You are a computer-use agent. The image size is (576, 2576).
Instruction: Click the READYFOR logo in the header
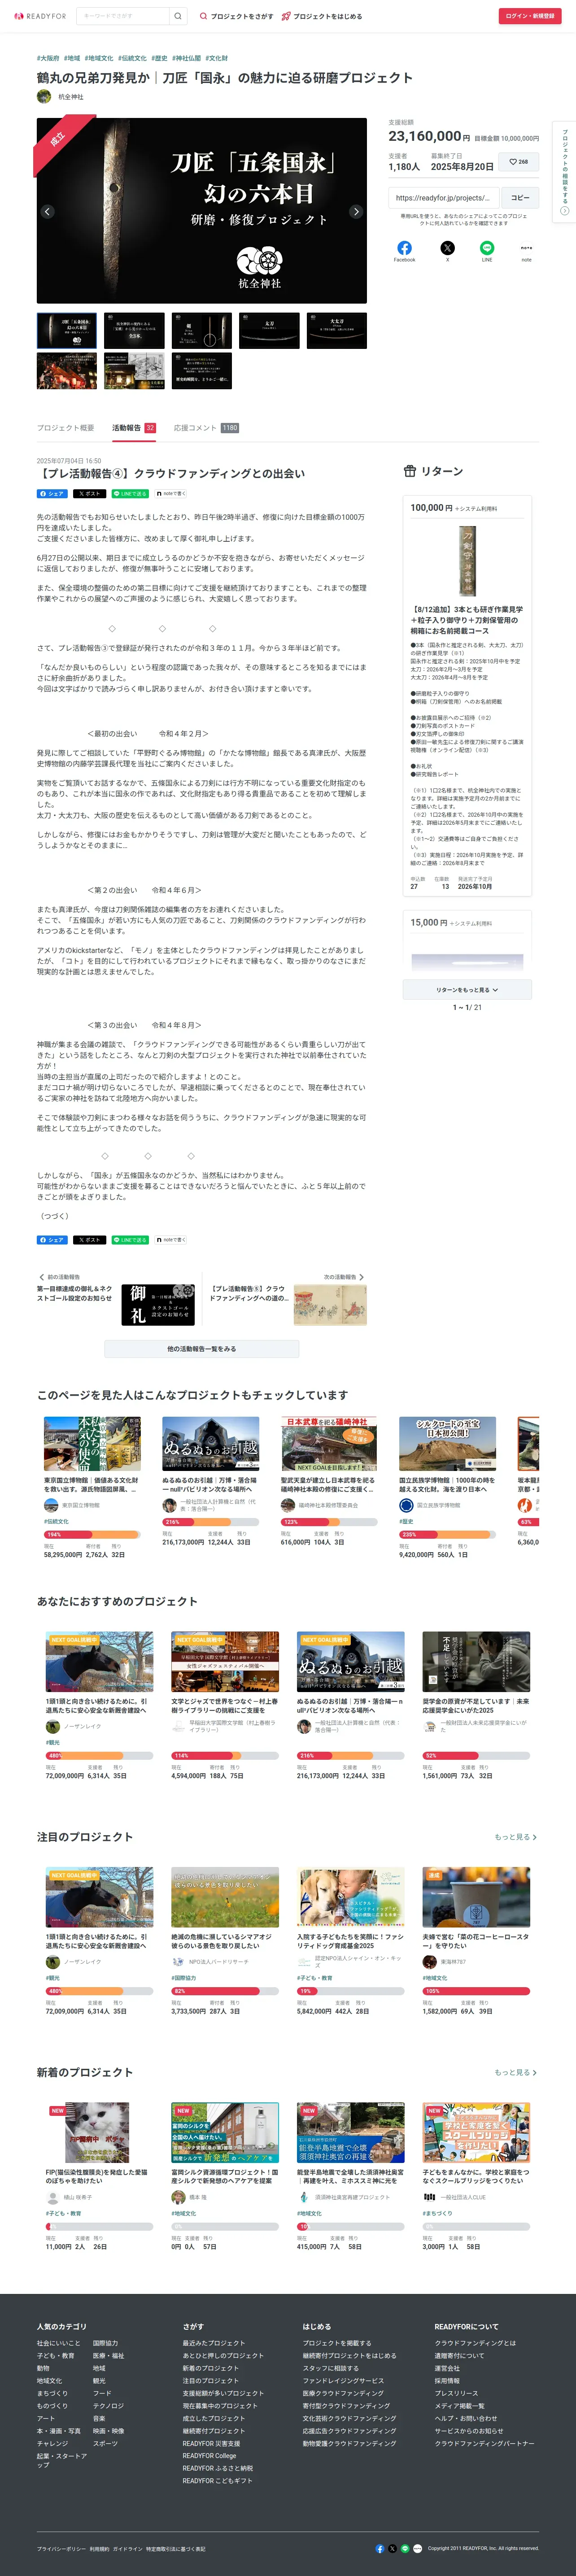click(41, 16)
